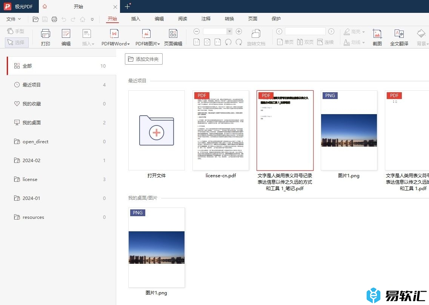Click the rotate counterclockwise icon
This screenshot has width=429, height=305.
tap(228, 42)
